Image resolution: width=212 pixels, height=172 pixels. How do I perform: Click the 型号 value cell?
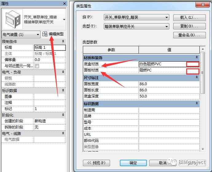pyautogui.click(x=169, y=122)
